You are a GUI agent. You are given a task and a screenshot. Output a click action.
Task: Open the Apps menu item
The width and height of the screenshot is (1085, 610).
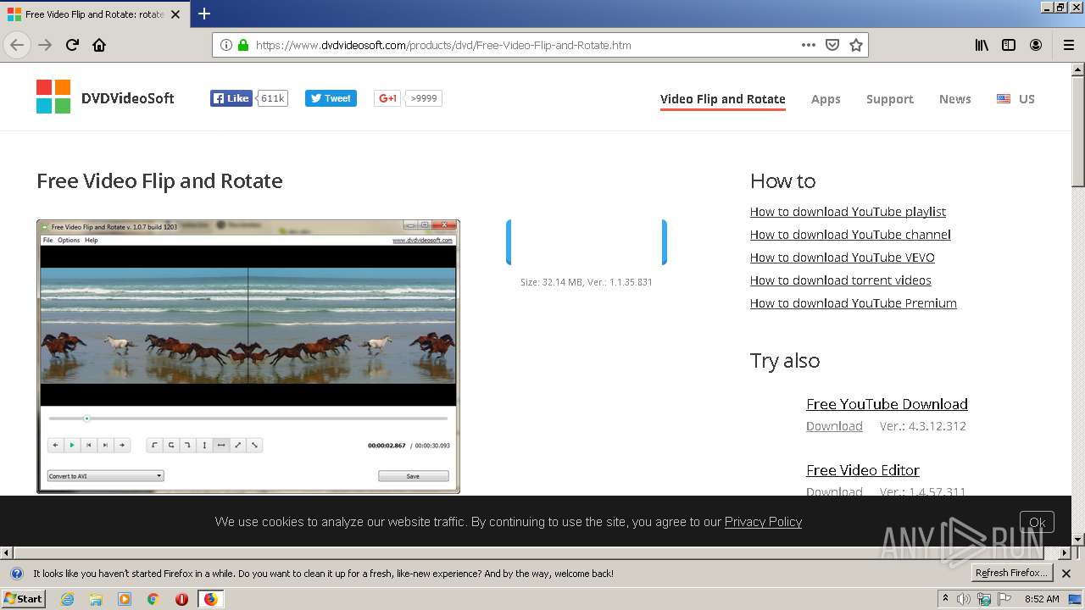pyautogui.click(x=826, y=99)
